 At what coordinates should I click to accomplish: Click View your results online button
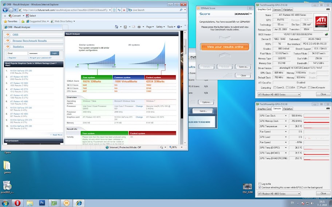point(225,47)
